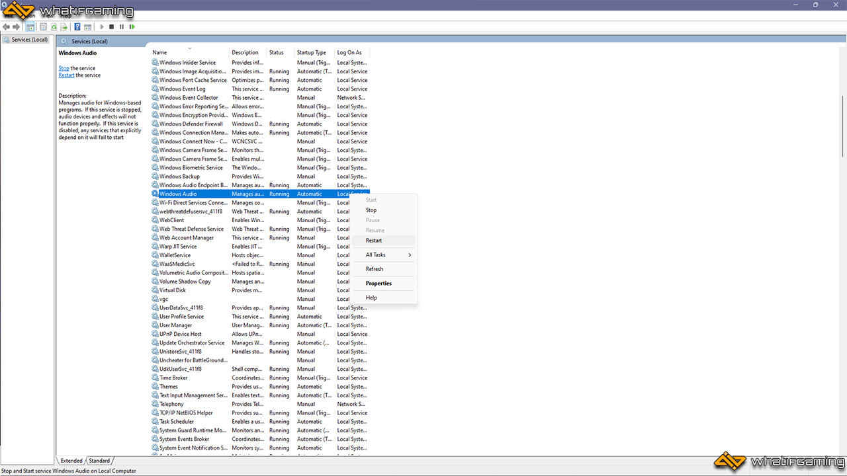
Task: Select the User Profile Service row
Action: tap(260, 317)
